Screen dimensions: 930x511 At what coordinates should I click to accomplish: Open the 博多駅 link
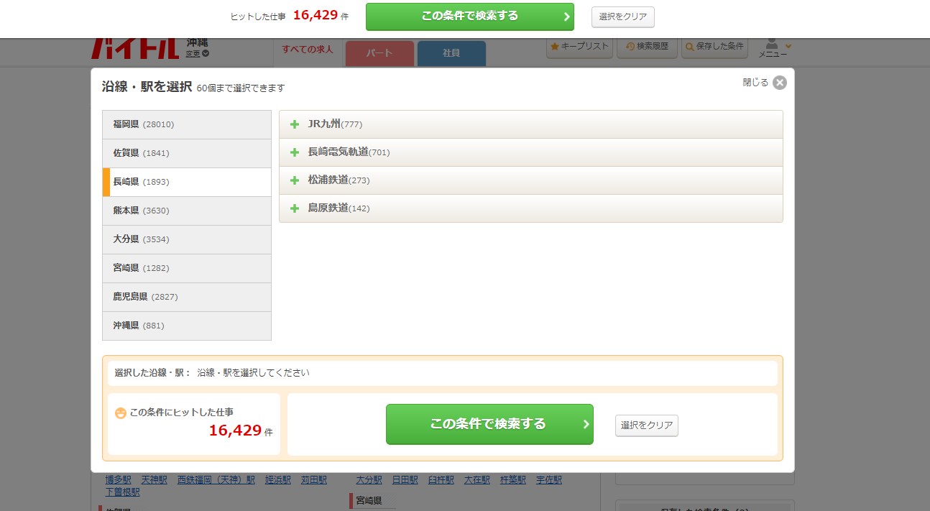119,480
